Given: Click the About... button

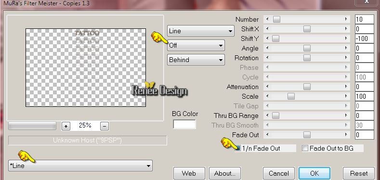Looking at the screenshot, I should pyautogui.click(x=224, y=173).
